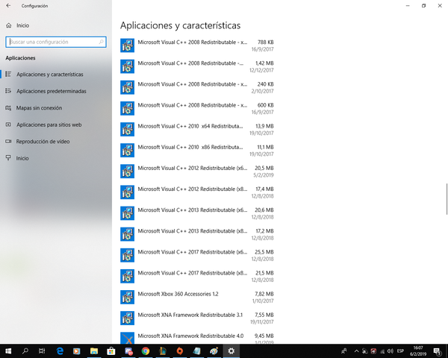Launch Google Chrome from the taskbar
The width and height of the screenshot is (448, 358).
point(146,351)
